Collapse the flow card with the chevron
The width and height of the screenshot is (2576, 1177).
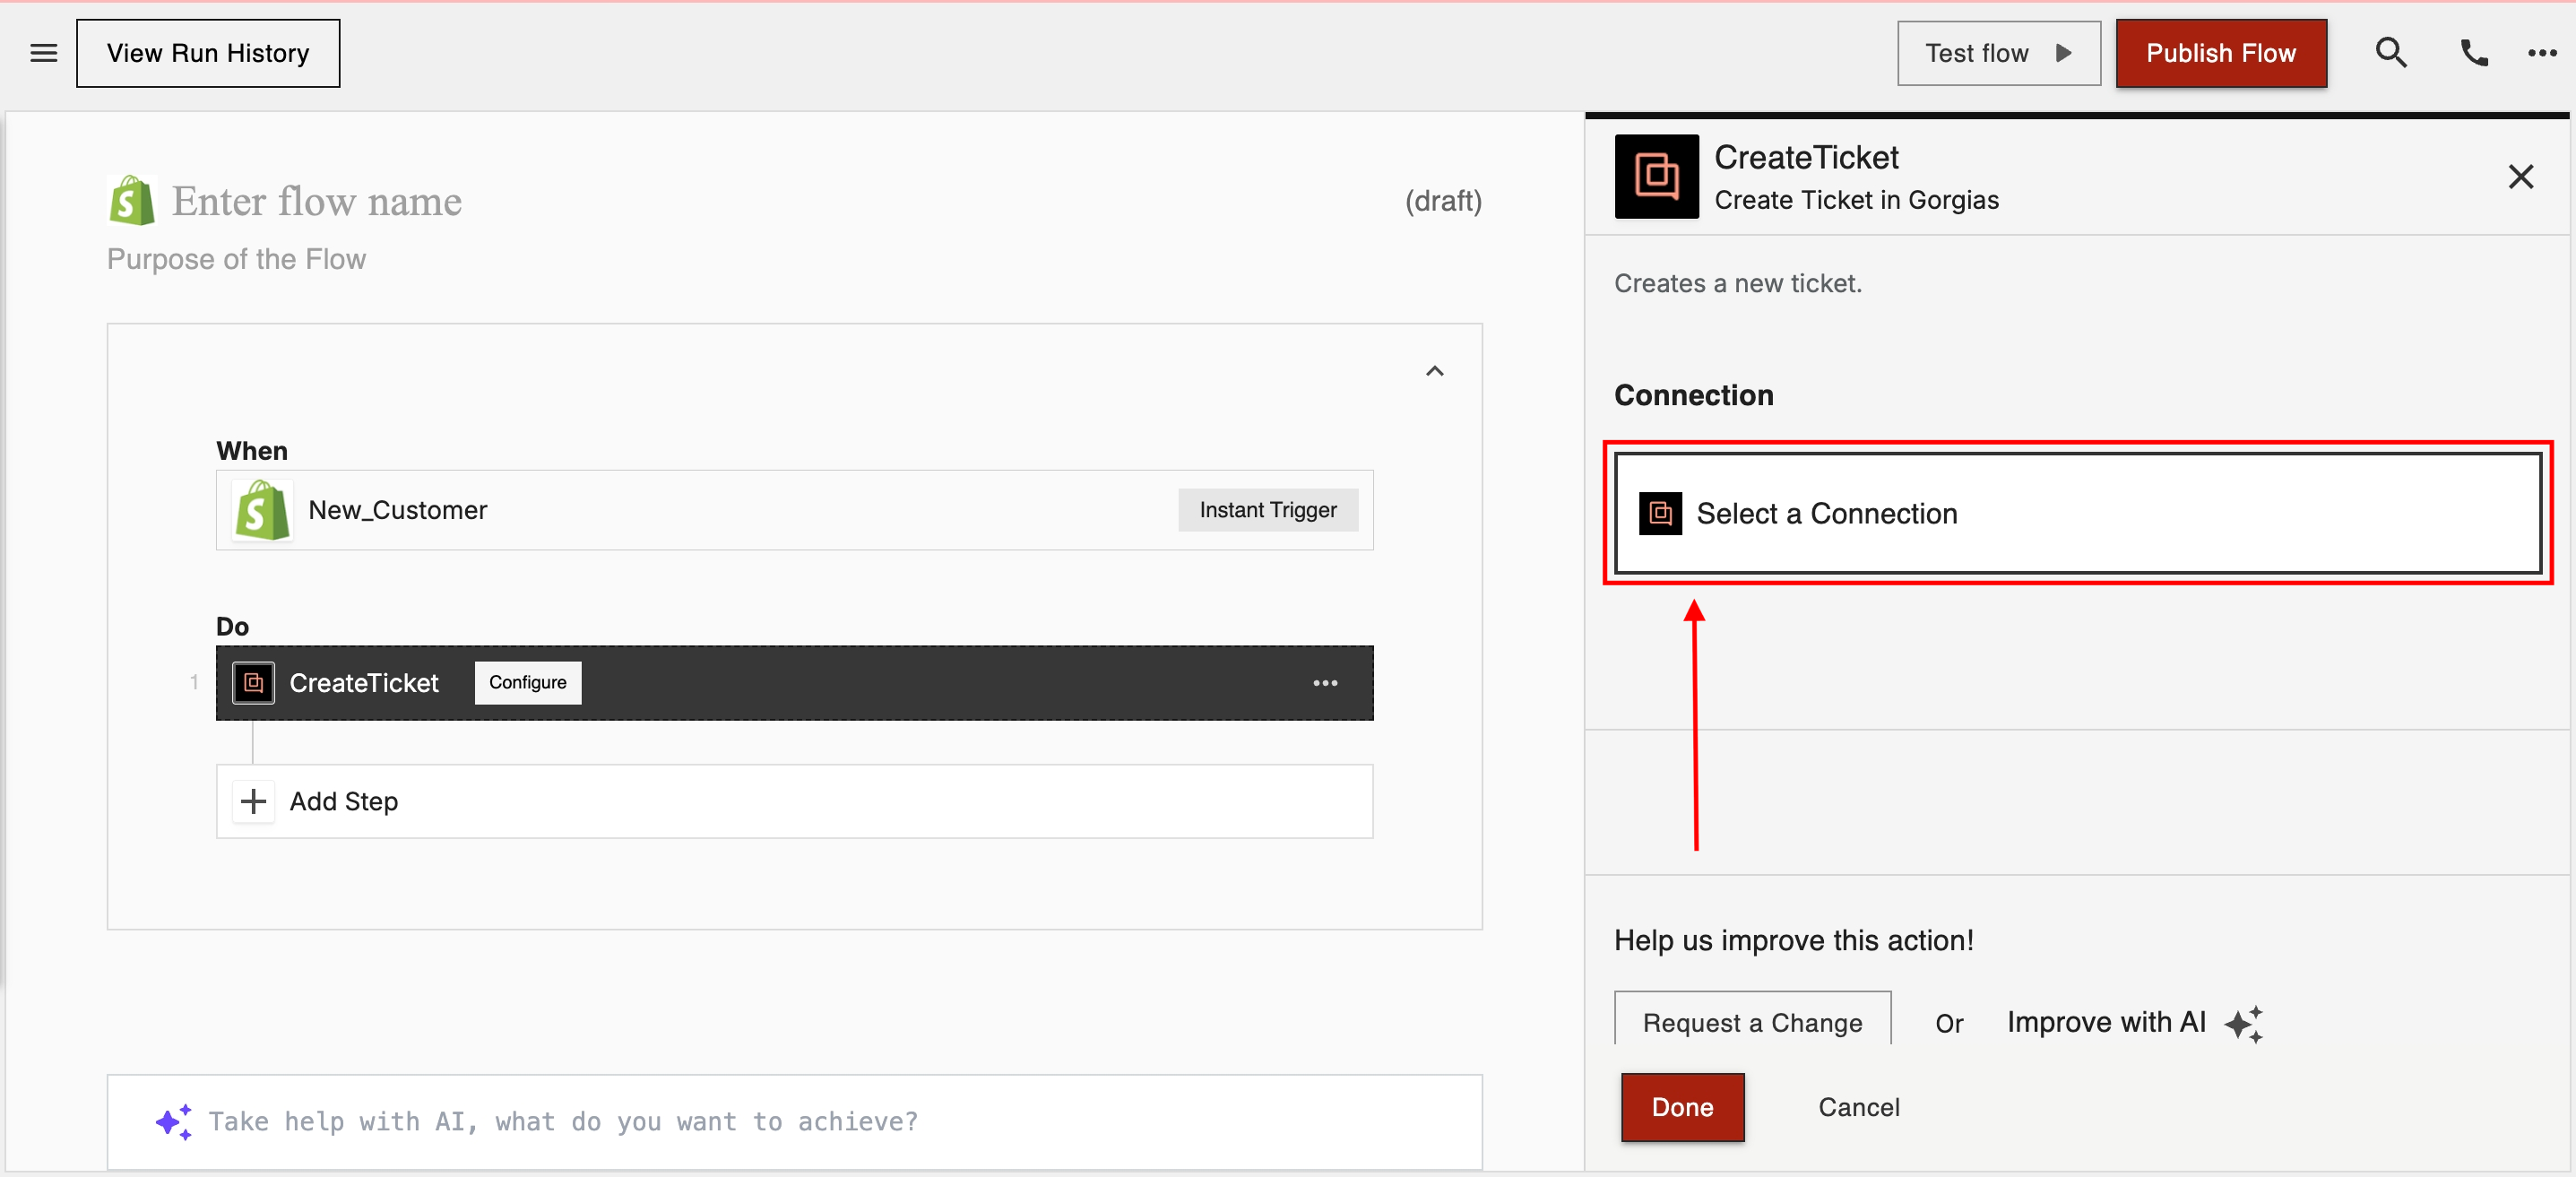tap(1434, 371)
